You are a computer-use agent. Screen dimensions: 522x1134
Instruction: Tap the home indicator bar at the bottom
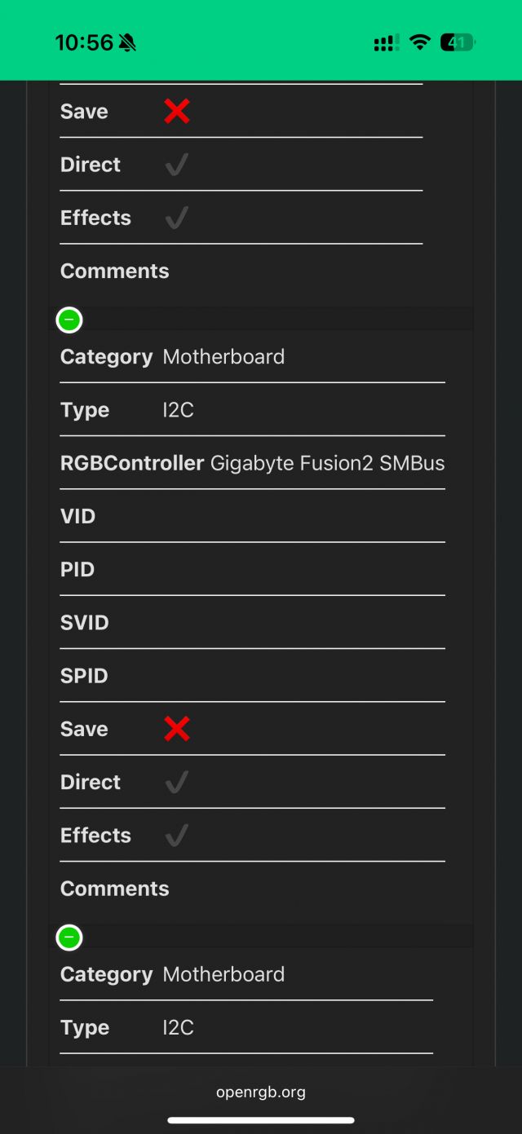pos(261,1120)
